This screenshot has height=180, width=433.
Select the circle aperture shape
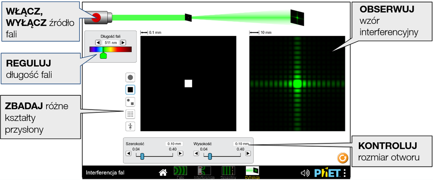click(130, 78)
